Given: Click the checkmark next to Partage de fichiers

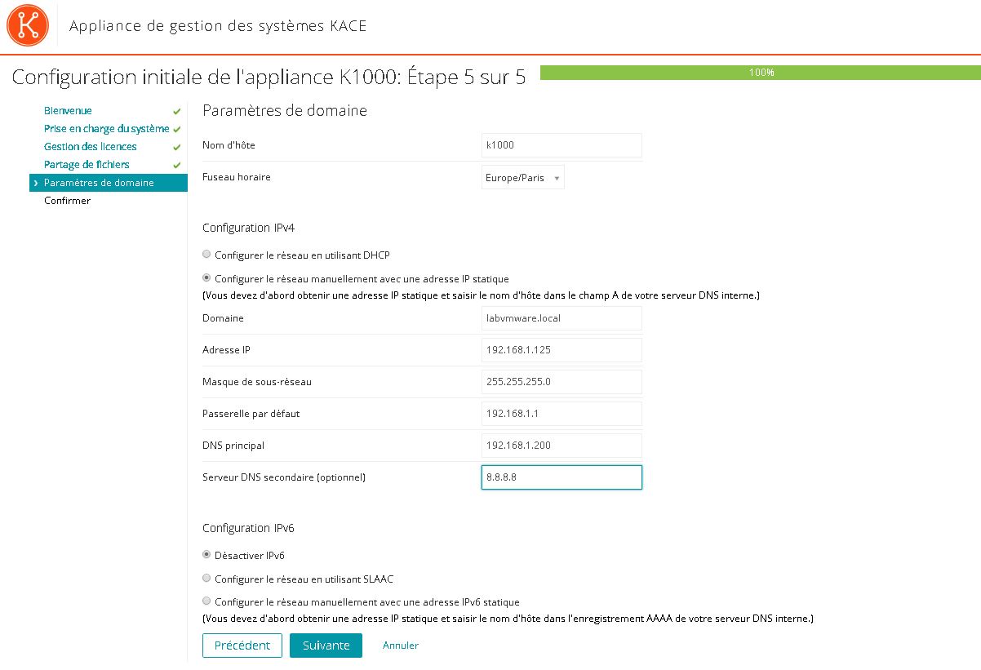Looking at the screenshot, I should coord(176,165).
